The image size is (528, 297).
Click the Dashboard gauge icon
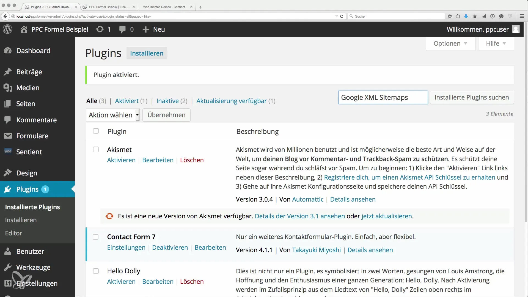click(8, 51)
